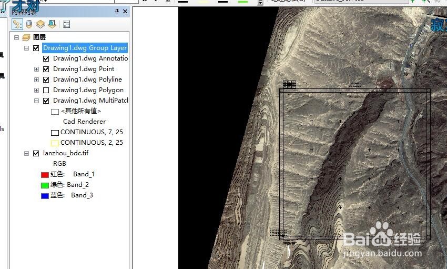Collapse Drawing1.dwg MultiPatch layer
This screenshot has width=447, height=269.
point(36,101)
